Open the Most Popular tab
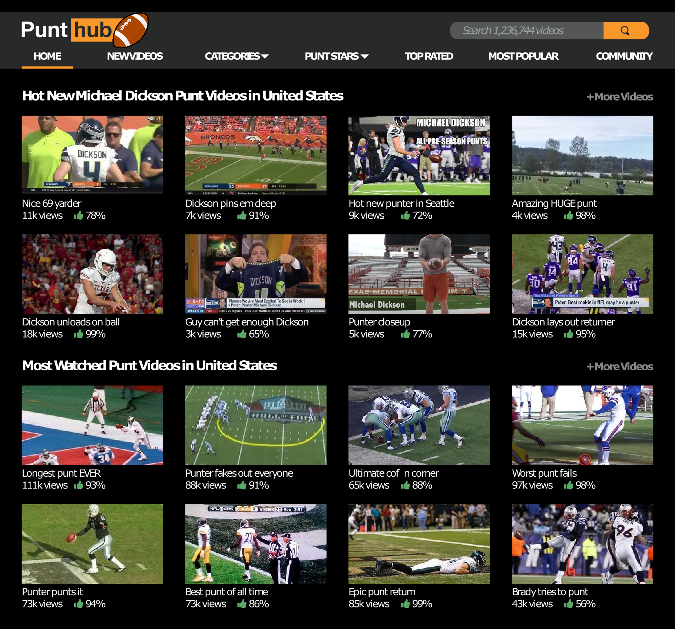The image size is (675, 629). [523, 56]
